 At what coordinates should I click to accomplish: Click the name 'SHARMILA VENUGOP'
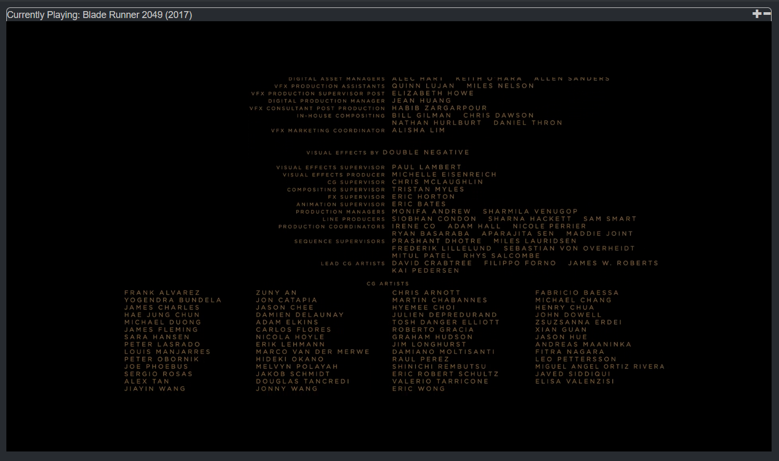tap(530, 211)
